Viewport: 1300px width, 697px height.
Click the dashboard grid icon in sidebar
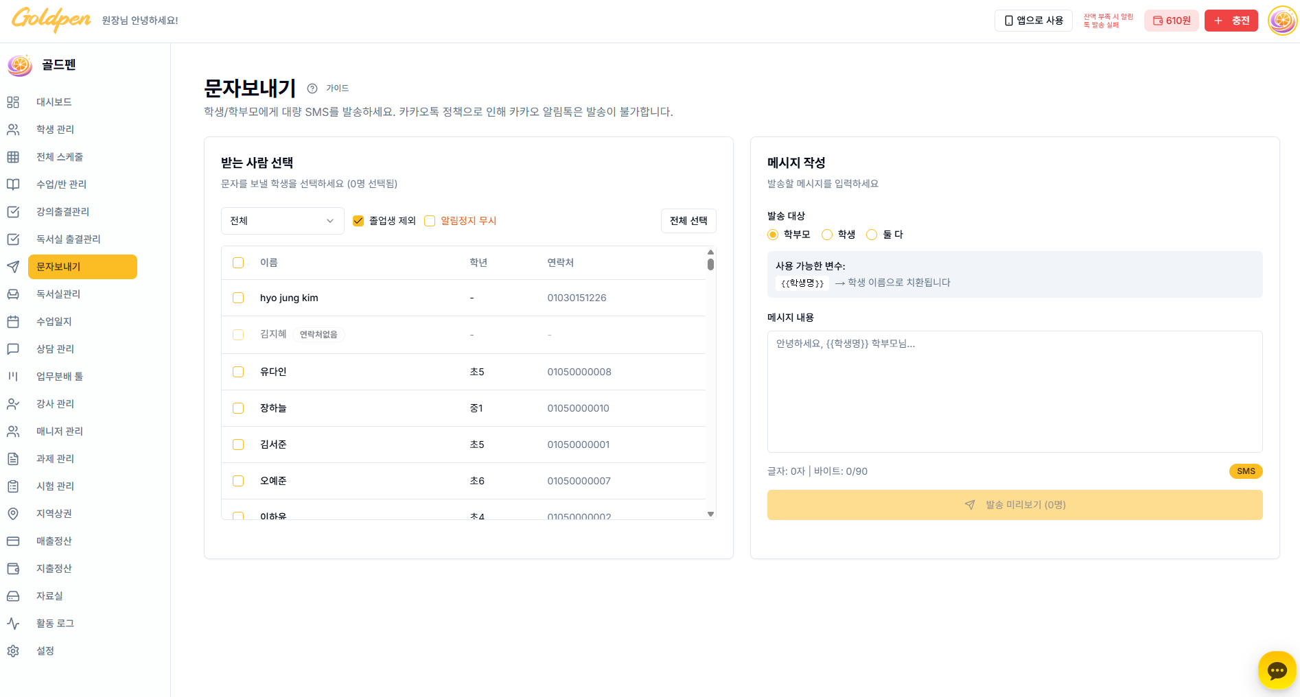pos(13,102)
